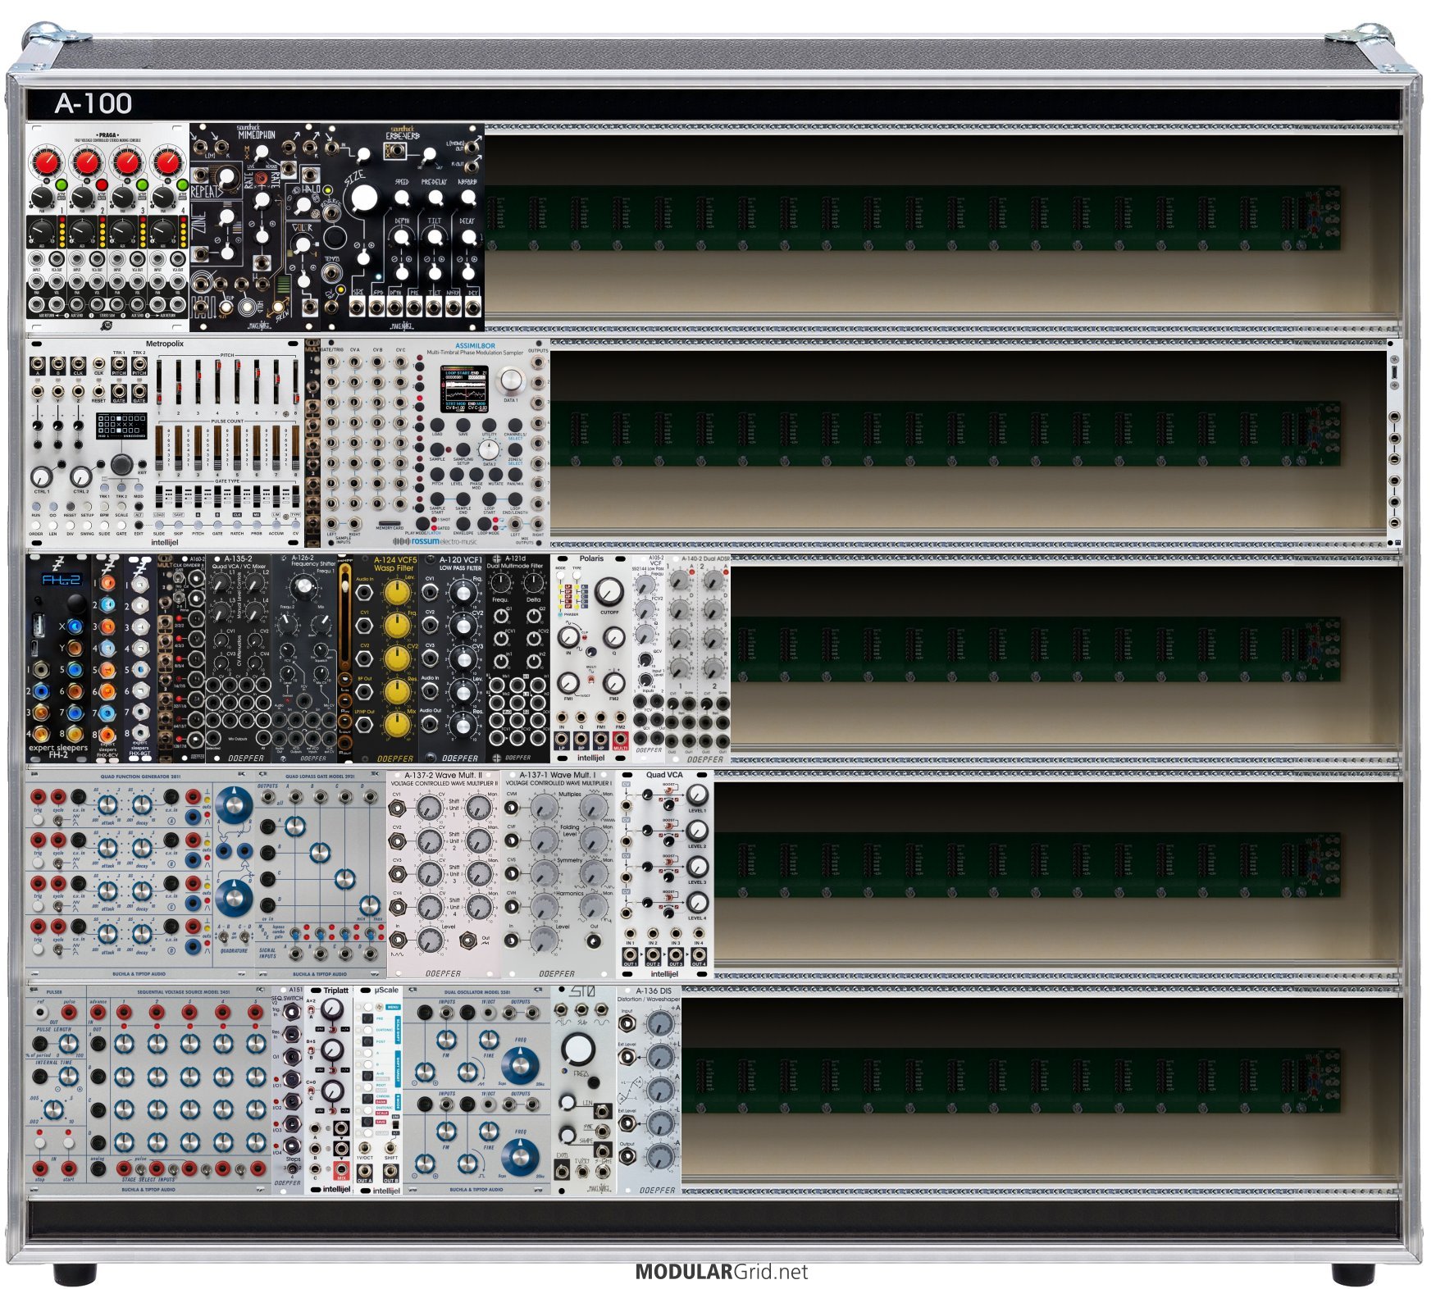Click the A-120 VCF1 Frq. knob
Screen dimensions: 1445x1289
(x=464, y=594)
